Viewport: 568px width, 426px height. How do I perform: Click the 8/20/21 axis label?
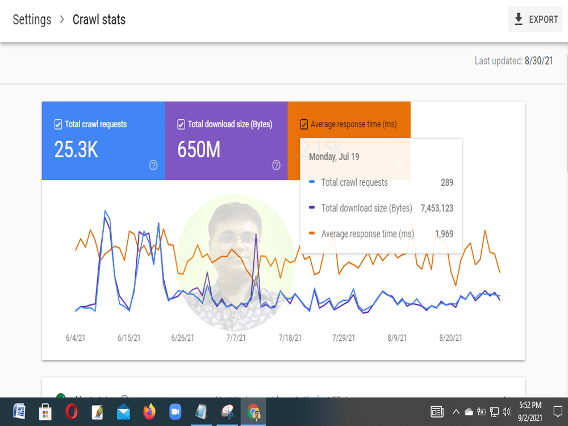click(x=450, y=338)
